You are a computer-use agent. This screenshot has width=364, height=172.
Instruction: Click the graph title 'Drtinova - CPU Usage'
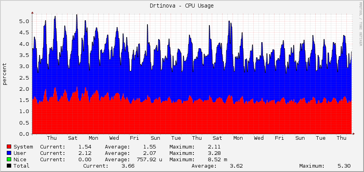(181, 6)
